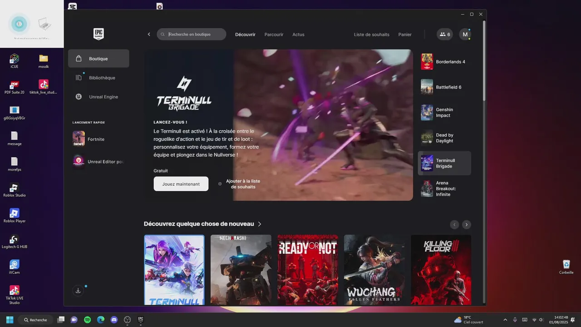Open TikTok LIVE Studio desktop icon
Screen dimensions: 581x327
pyautogui.click(x=15, y=295)
